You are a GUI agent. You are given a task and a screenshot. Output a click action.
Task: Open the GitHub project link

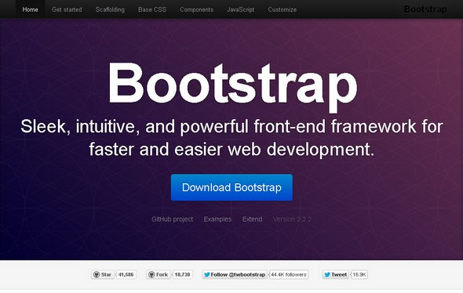[172, 219]
